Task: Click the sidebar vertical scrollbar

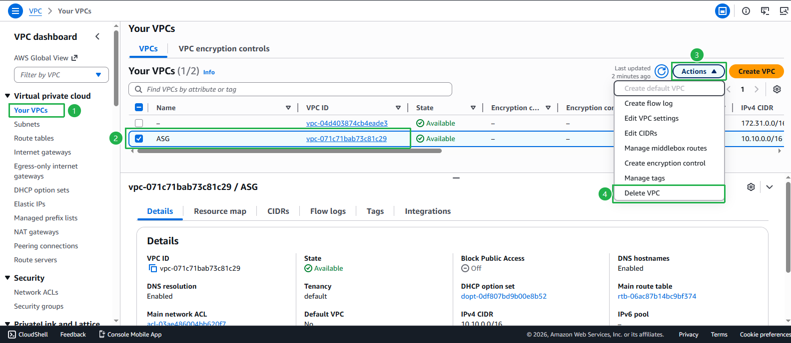Action: point(116,67)
